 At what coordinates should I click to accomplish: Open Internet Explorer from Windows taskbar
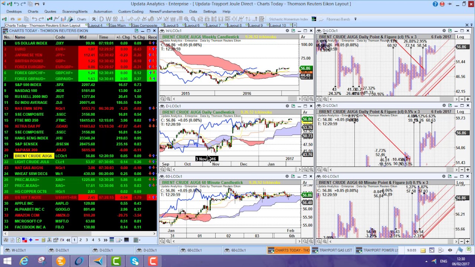(24, 261)
